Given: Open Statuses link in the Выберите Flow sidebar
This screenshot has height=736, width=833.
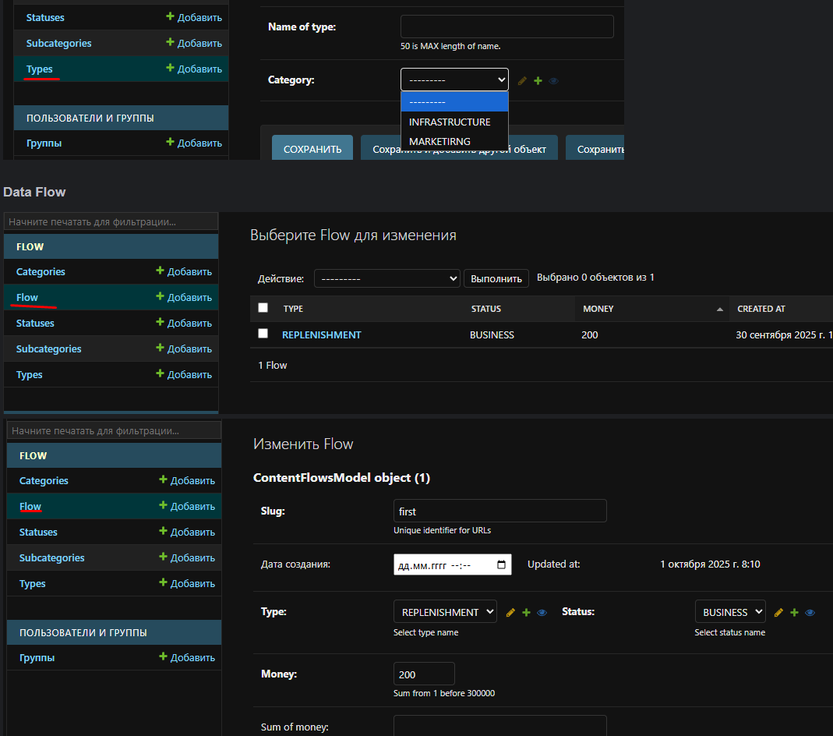Looking at the screenshot, I should pyautogui.click(x=35, y=323).
